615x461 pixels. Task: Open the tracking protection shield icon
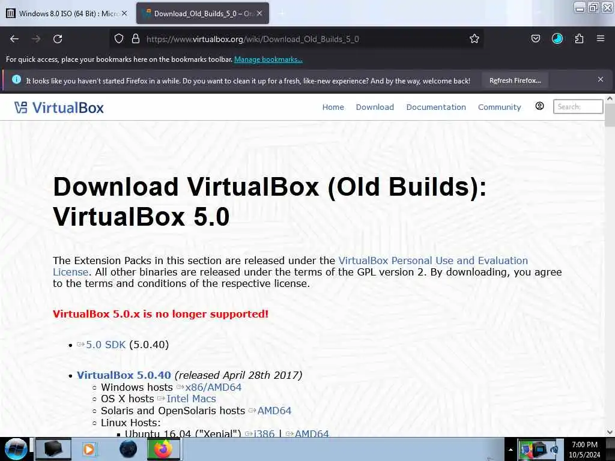pos(119,38)
